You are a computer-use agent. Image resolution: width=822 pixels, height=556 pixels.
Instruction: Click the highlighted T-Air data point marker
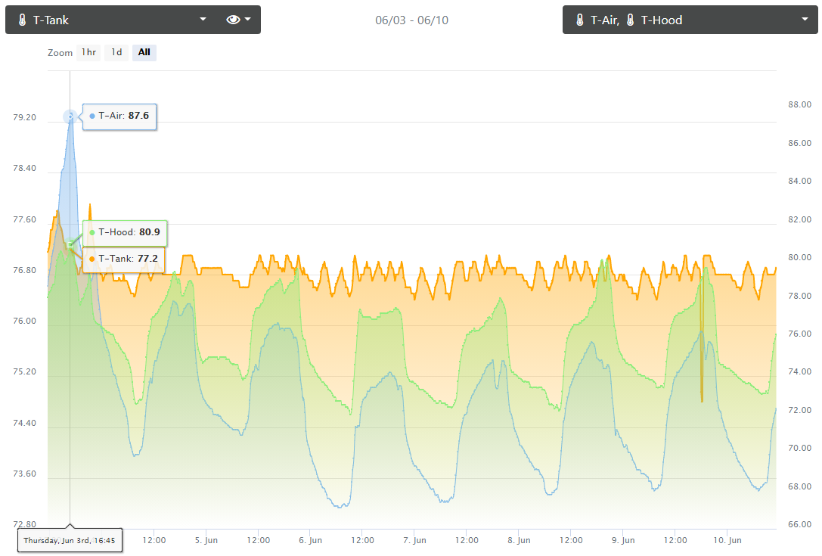[70, 116]
